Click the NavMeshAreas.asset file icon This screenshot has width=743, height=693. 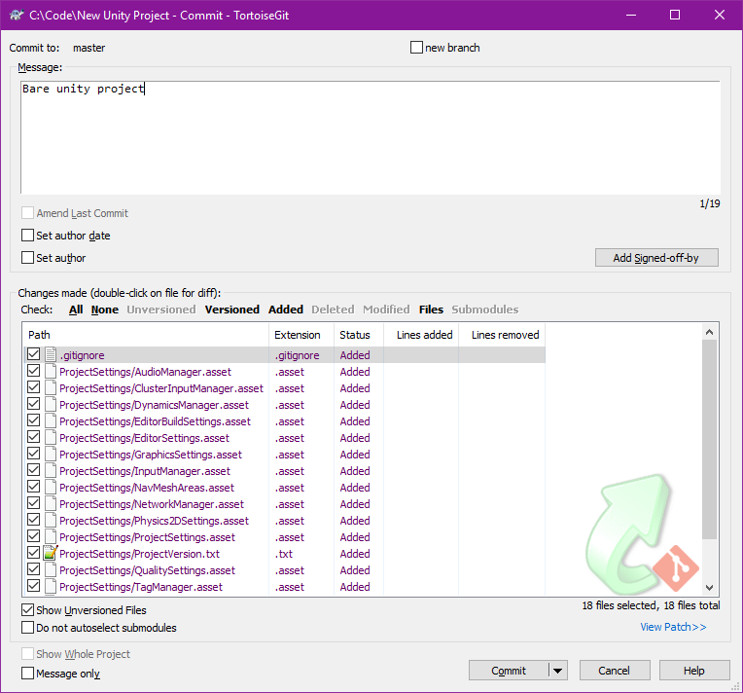coord(51,487)
